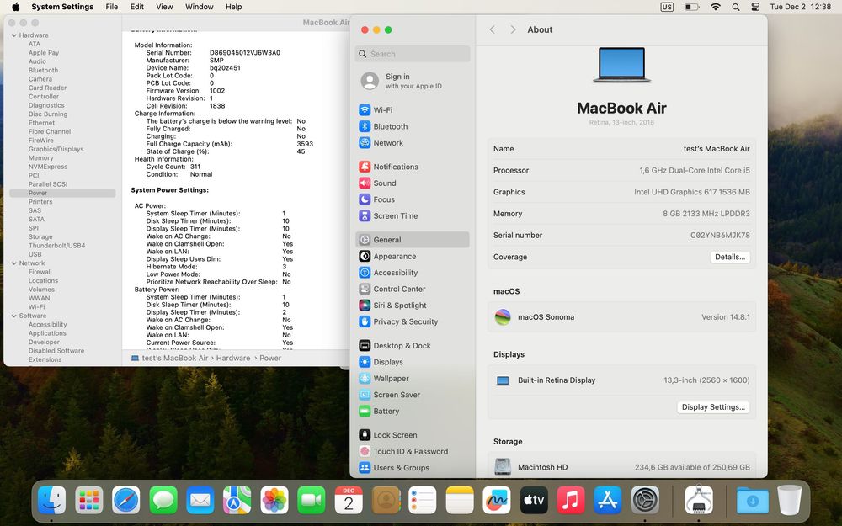Open Privacy & Security settings

tap(412, 321)
